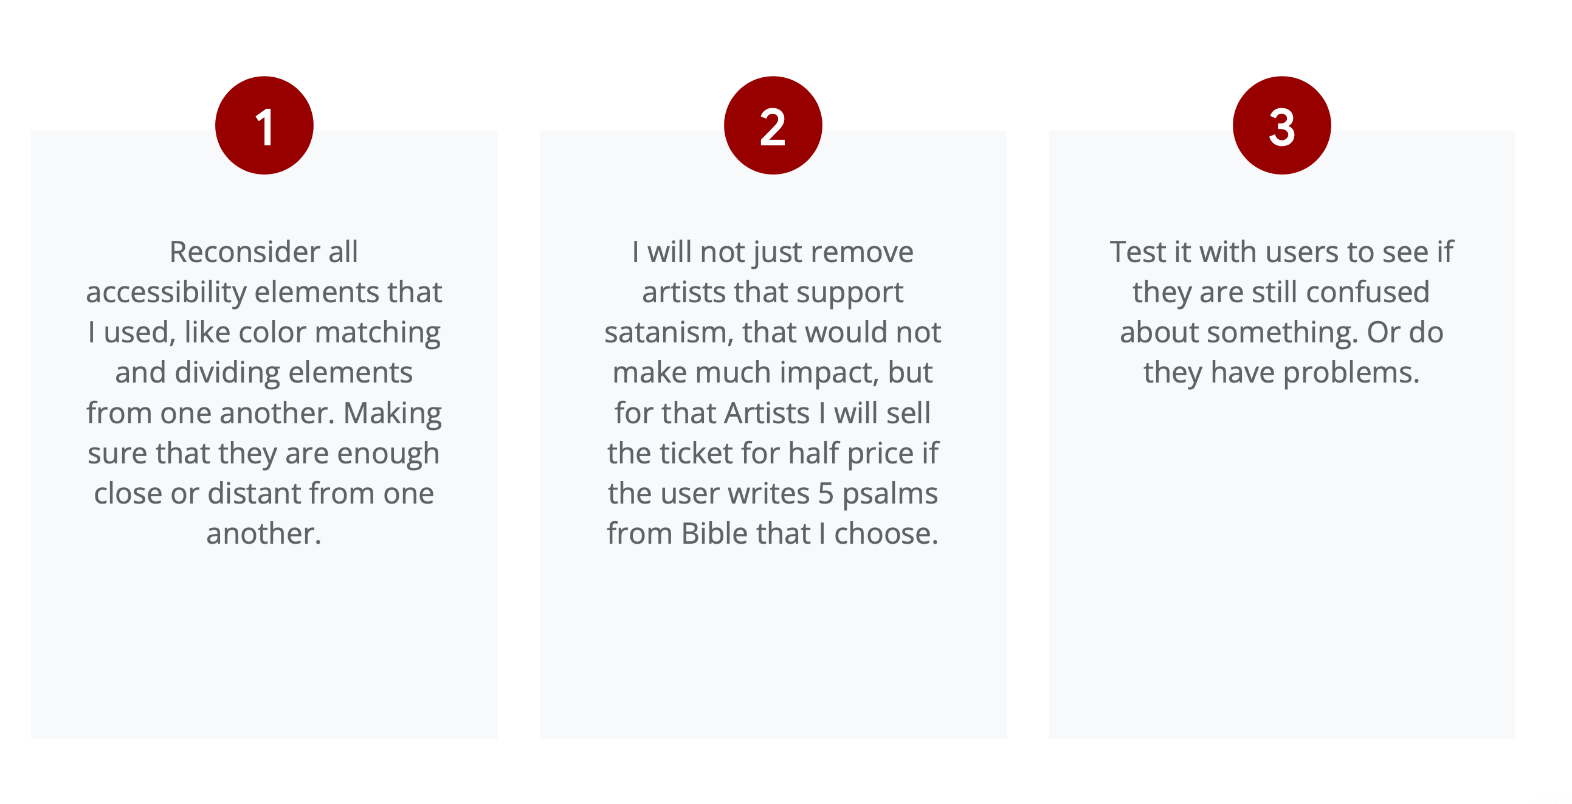Click the red circle numbered 1
This screenshot has height=804, width=1572.
click(264, 126)
